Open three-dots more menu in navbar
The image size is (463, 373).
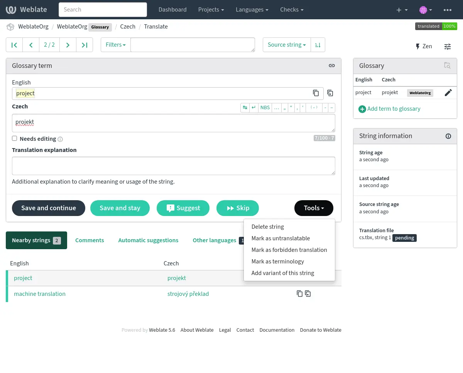(x=448, y=10)
